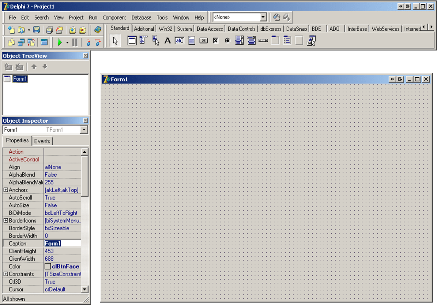Click the TreeView move down arrow

pos(45,66)
